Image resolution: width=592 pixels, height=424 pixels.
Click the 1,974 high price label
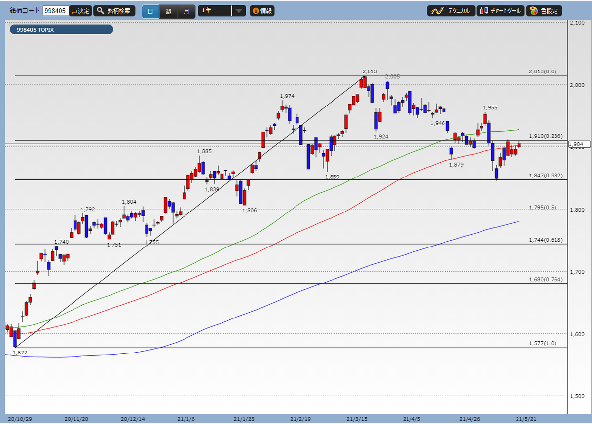pos(287,96)
